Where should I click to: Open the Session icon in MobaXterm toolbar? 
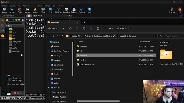pos(4,10)
